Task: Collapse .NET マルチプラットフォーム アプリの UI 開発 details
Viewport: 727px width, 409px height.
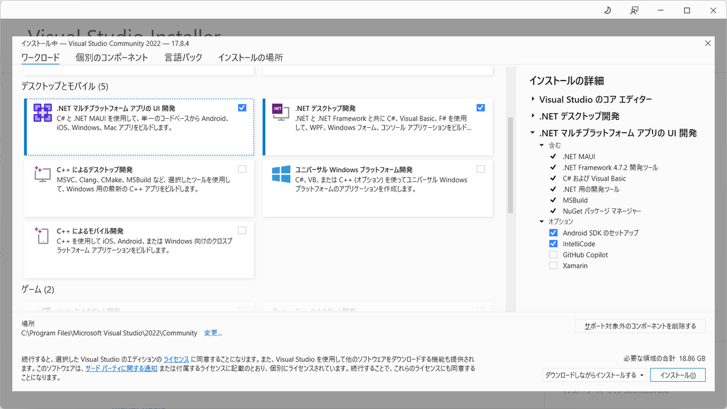Action: [533, 133]
